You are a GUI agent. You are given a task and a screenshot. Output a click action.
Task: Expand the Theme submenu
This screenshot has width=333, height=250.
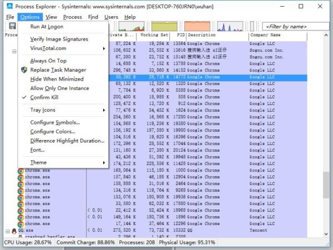coord(63,162)
